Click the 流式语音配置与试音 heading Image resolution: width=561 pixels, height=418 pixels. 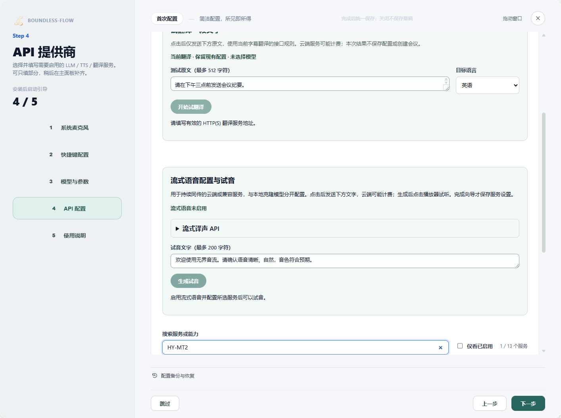pos(203,180)
